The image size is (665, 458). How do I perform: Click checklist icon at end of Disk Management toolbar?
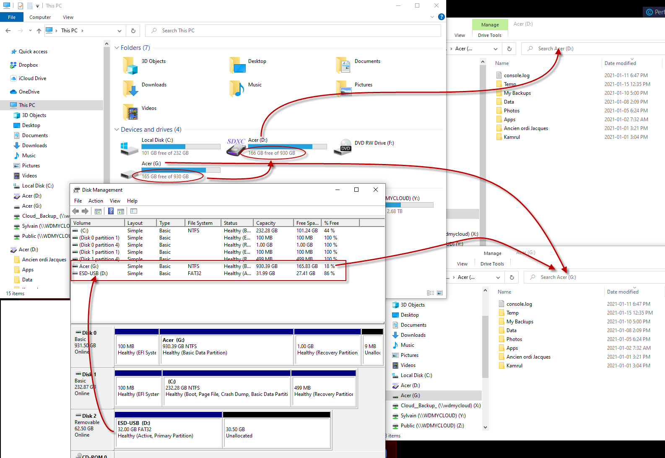pos(134,211)
